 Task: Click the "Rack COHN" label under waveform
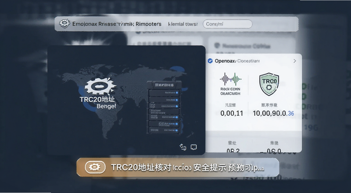pyautogui.click(x=230, y=89)
